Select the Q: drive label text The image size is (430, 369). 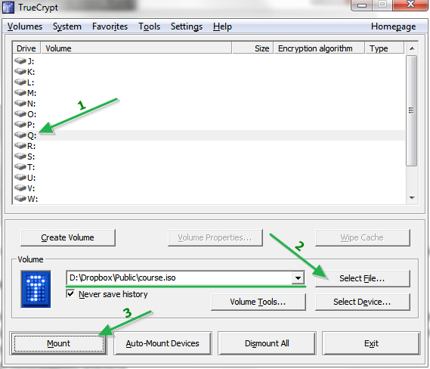coord(32,135)
